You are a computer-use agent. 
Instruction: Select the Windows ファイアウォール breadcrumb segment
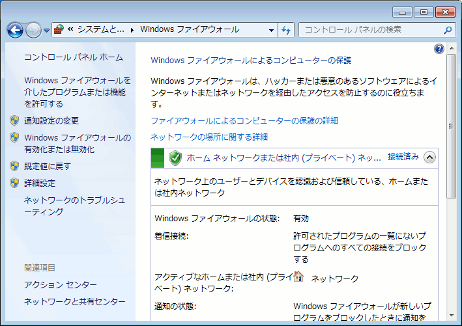click(x=190, y=30)
